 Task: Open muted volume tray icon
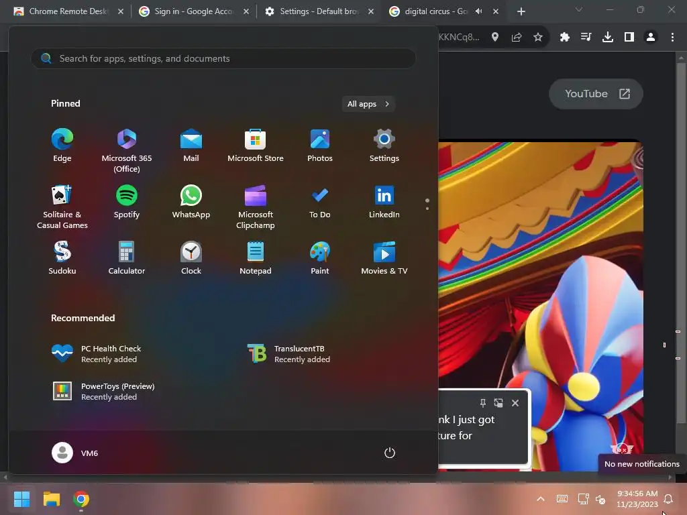[600, 499]
